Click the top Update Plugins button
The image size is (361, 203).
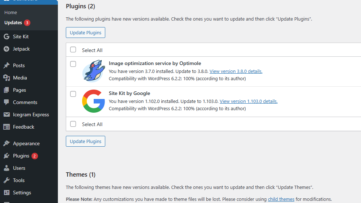pyautogui.click(x=85, y=33)
